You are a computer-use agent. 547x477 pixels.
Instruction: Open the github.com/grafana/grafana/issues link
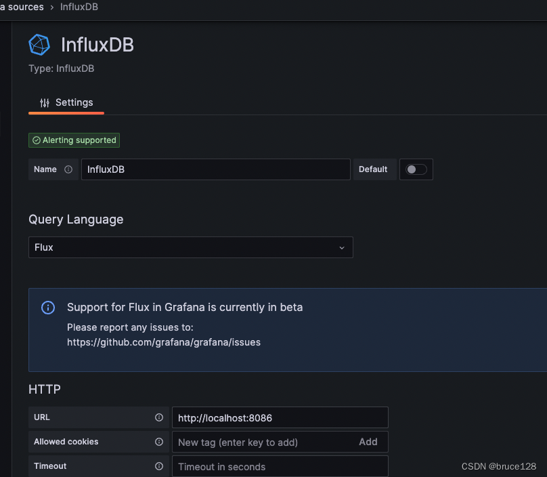164,342
